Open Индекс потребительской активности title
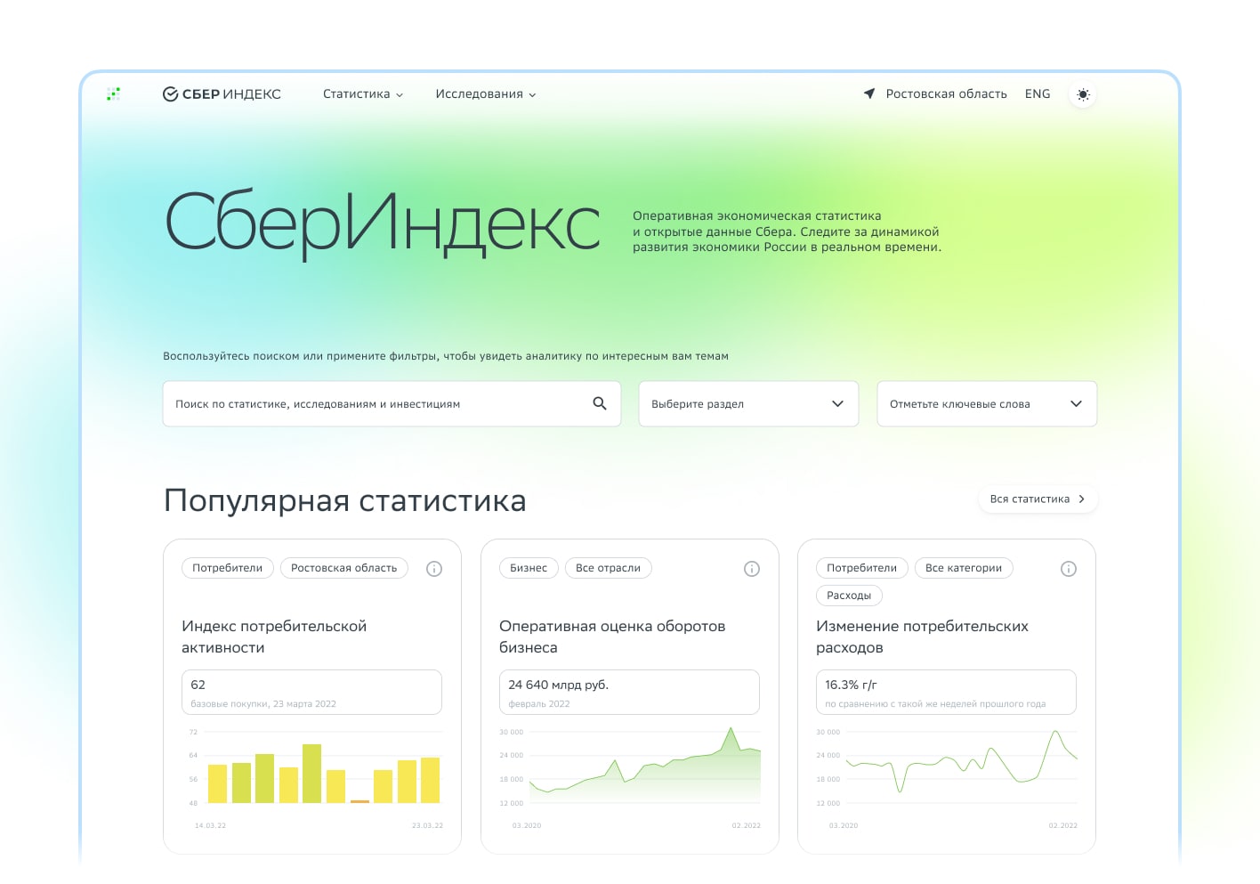This screenshot has height=884, width=1260. coord(274,637)
